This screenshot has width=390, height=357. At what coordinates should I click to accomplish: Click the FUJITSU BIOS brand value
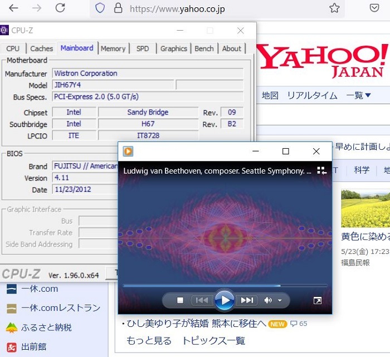click(85, 166)
